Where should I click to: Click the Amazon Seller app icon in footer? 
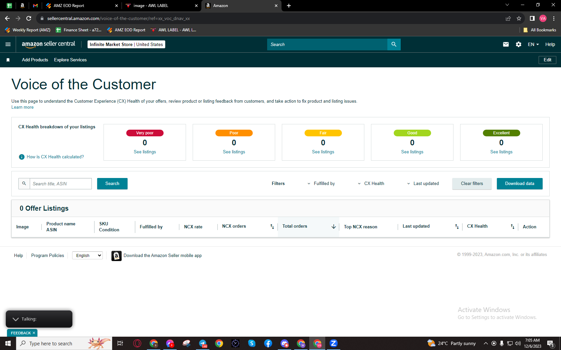pyautogui.click(x=116, y=256)
